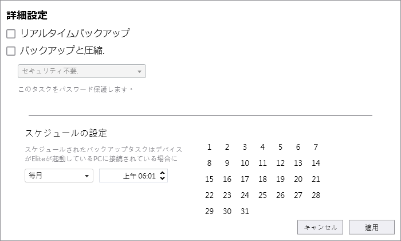Increase time with the up stepper arrow
The height and width of the screenshot is (241, 401).
(x=162, y=173)
